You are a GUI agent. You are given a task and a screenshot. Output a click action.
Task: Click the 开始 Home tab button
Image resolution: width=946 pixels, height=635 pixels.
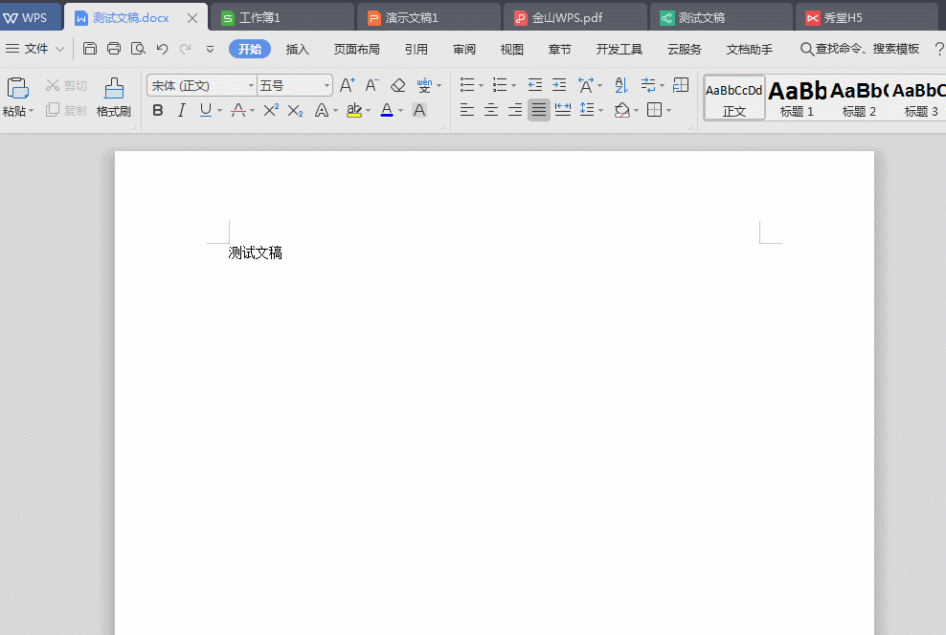(x=250, y=49)
